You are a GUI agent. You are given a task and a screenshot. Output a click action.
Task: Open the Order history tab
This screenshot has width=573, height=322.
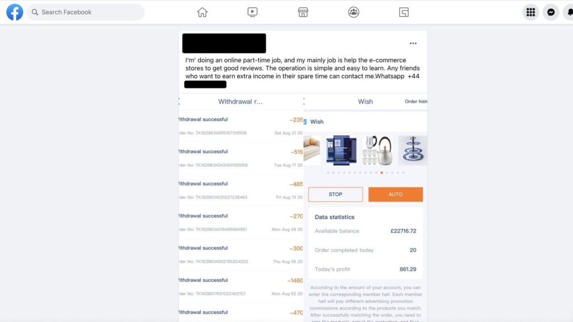[416, 102]
